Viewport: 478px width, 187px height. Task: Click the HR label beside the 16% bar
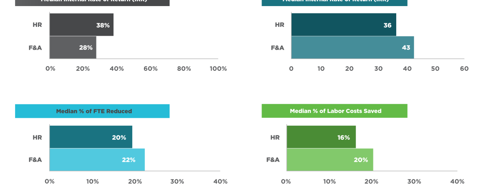(x=275, y=137)
